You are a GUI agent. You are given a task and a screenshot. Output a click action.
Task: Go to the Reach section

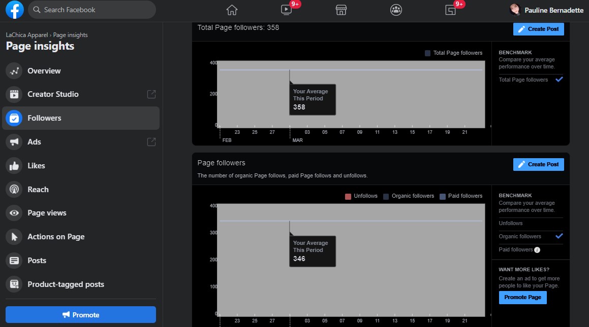coord(81,190)
